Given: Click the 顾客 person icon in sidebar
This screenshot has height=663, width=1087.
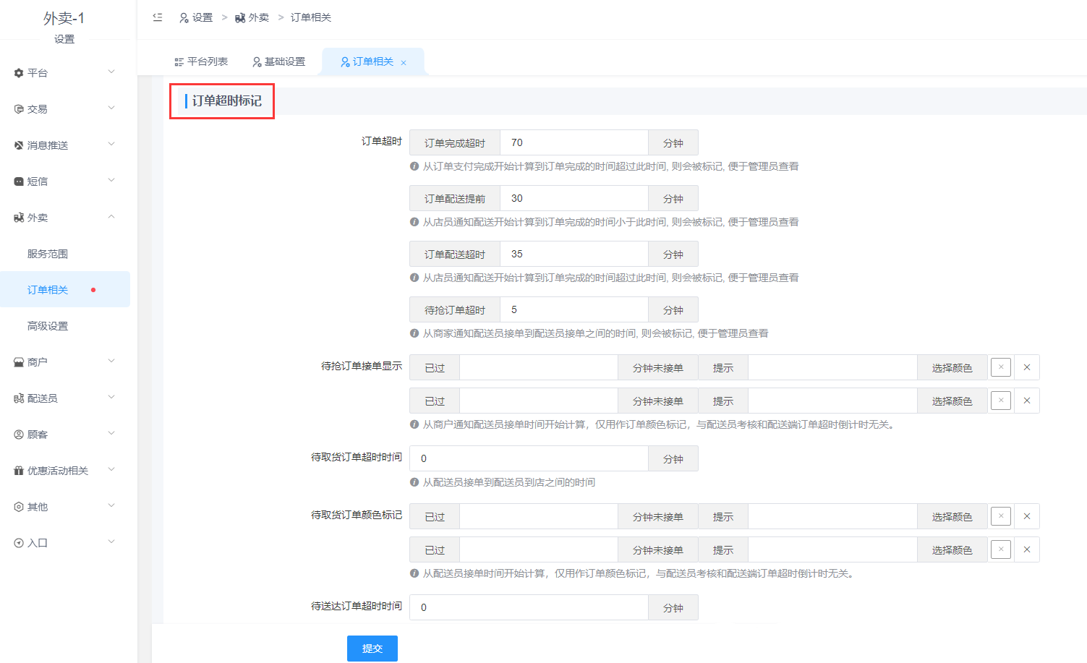Looking at the screenshot, I should pyautogui.click(x=19, y=435).
